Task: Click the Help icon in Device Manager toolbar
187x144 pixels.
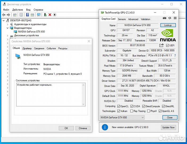Action: coord(27,15)
